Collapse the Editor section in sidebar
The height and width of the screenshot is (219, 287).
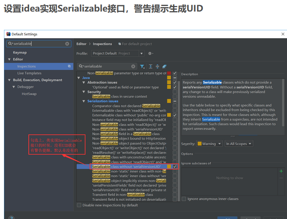(x=9, y=59)
